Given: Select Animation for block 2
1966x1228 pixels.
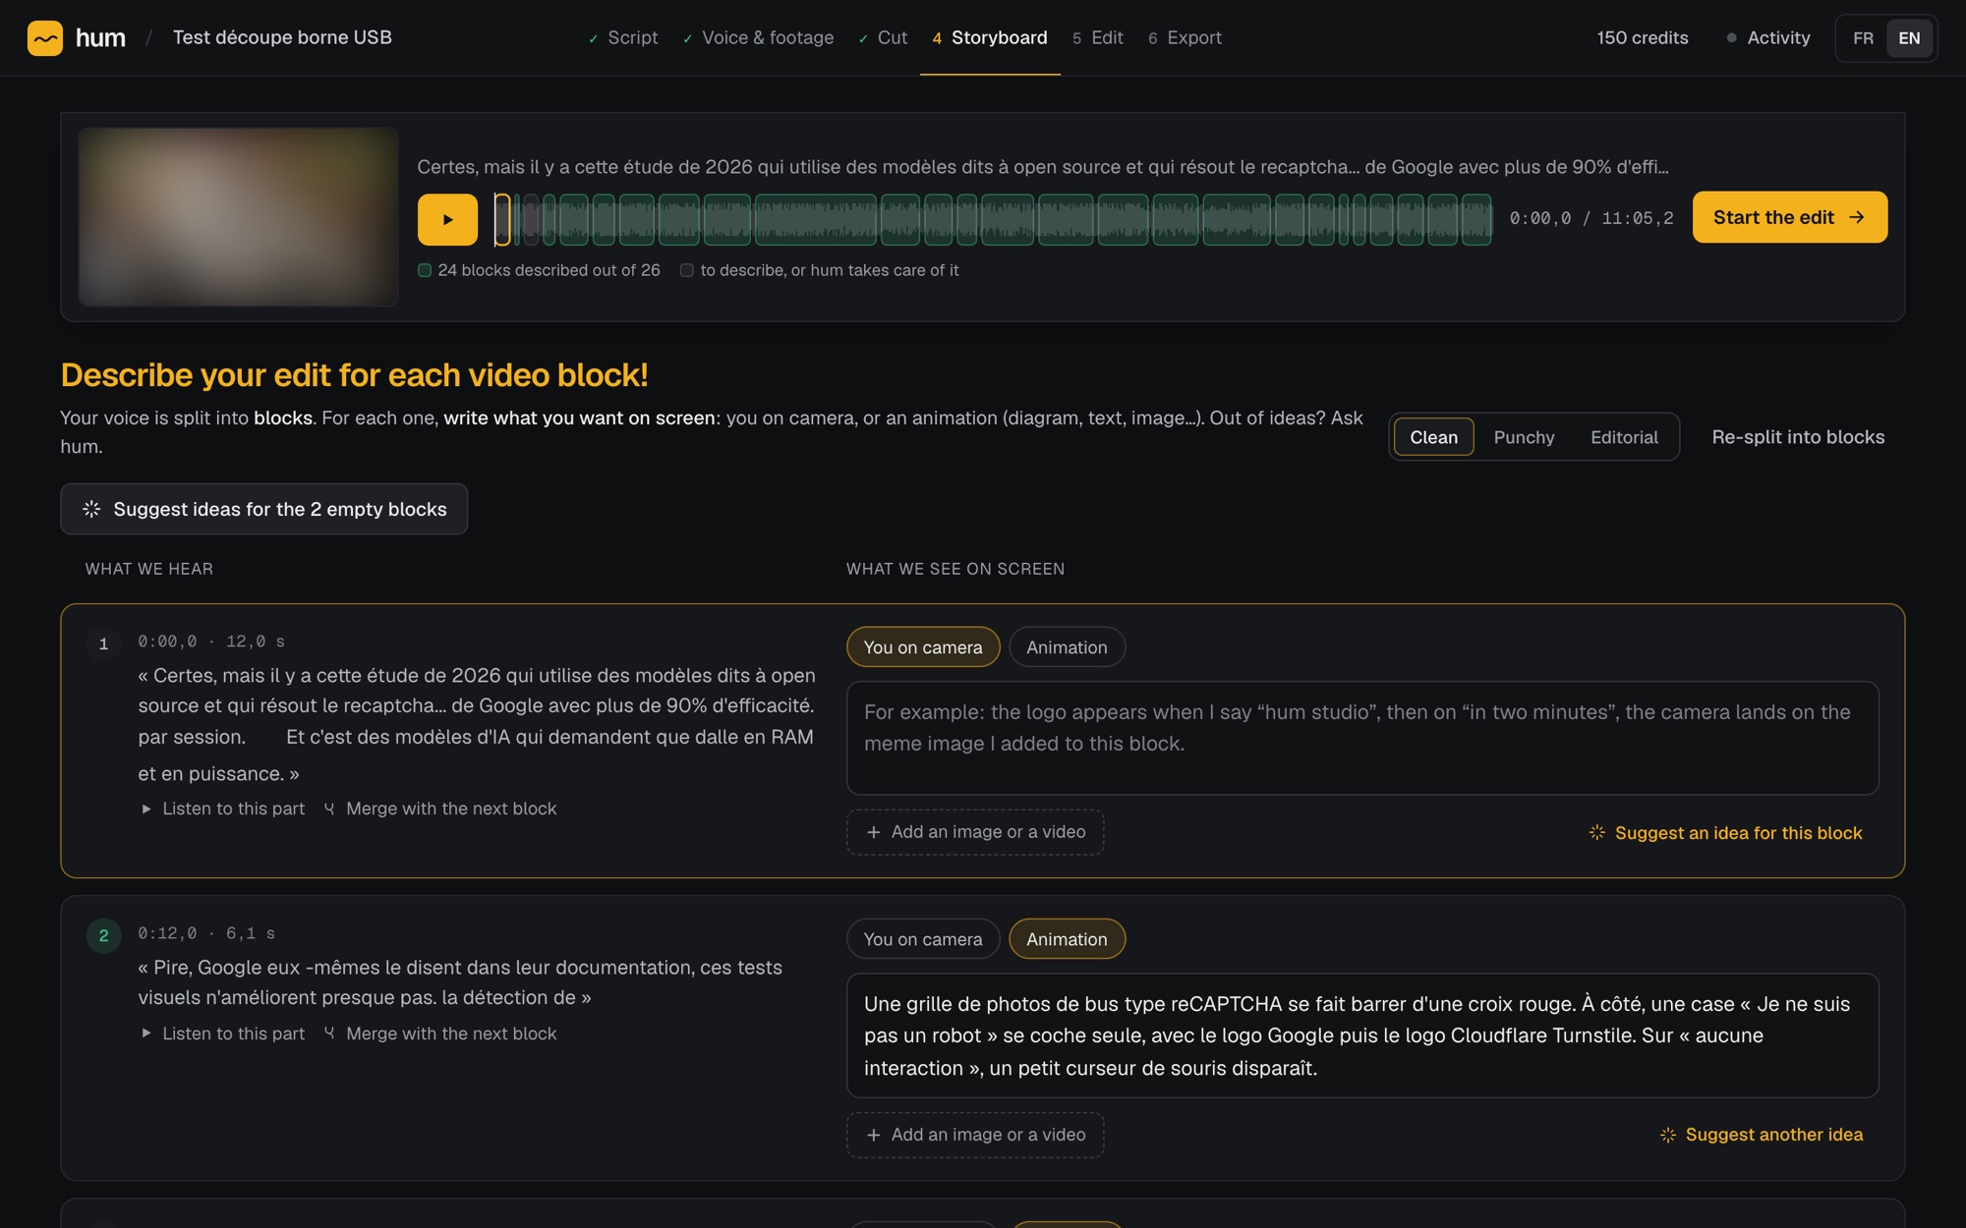Looking at the screenshot, I should coord(1067,939).
